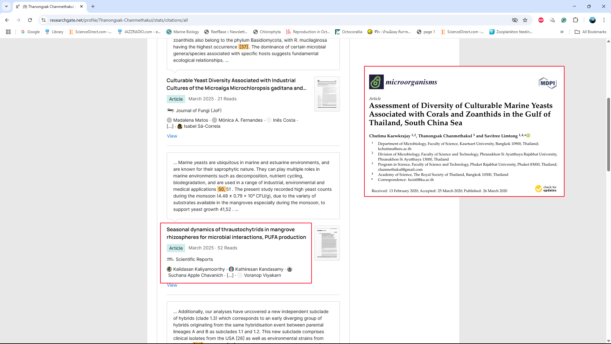Open the Chrome apps grid icon

click(8, 32)
